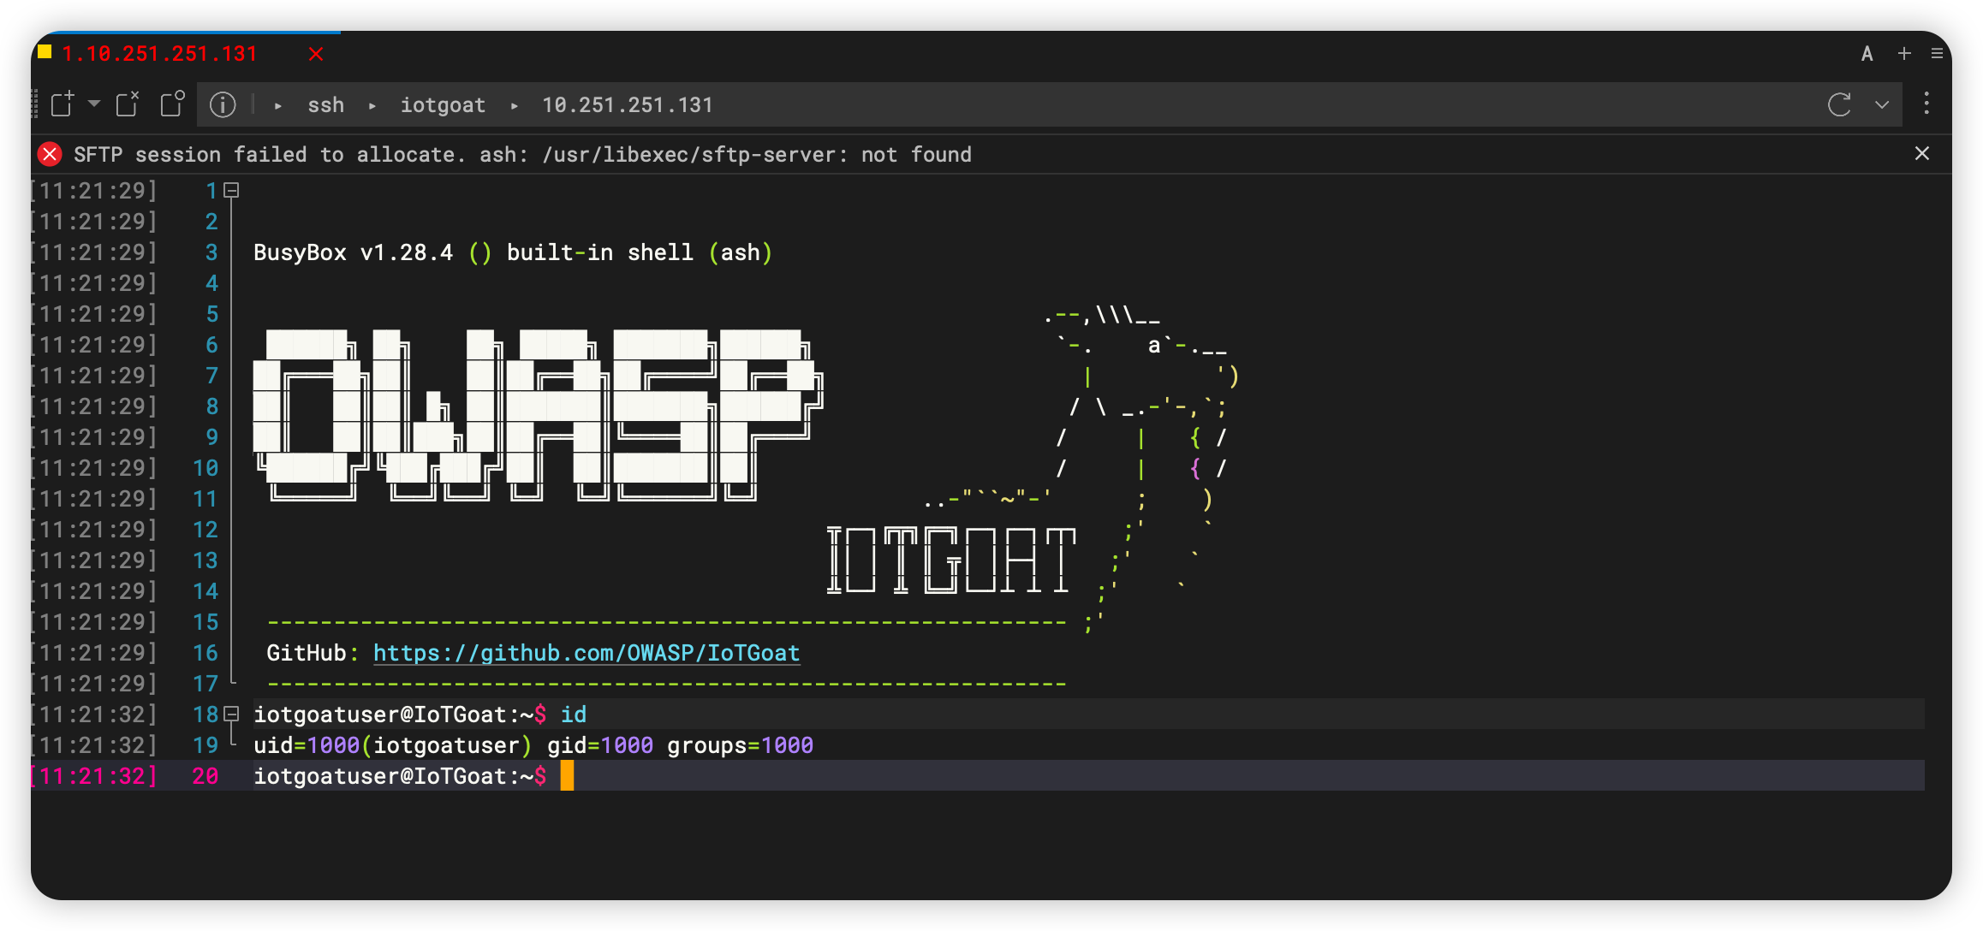The image size is (1983, 931).
Task: Click the 'ssh' breadcrumb segment
Action: (x=325, y=105)
